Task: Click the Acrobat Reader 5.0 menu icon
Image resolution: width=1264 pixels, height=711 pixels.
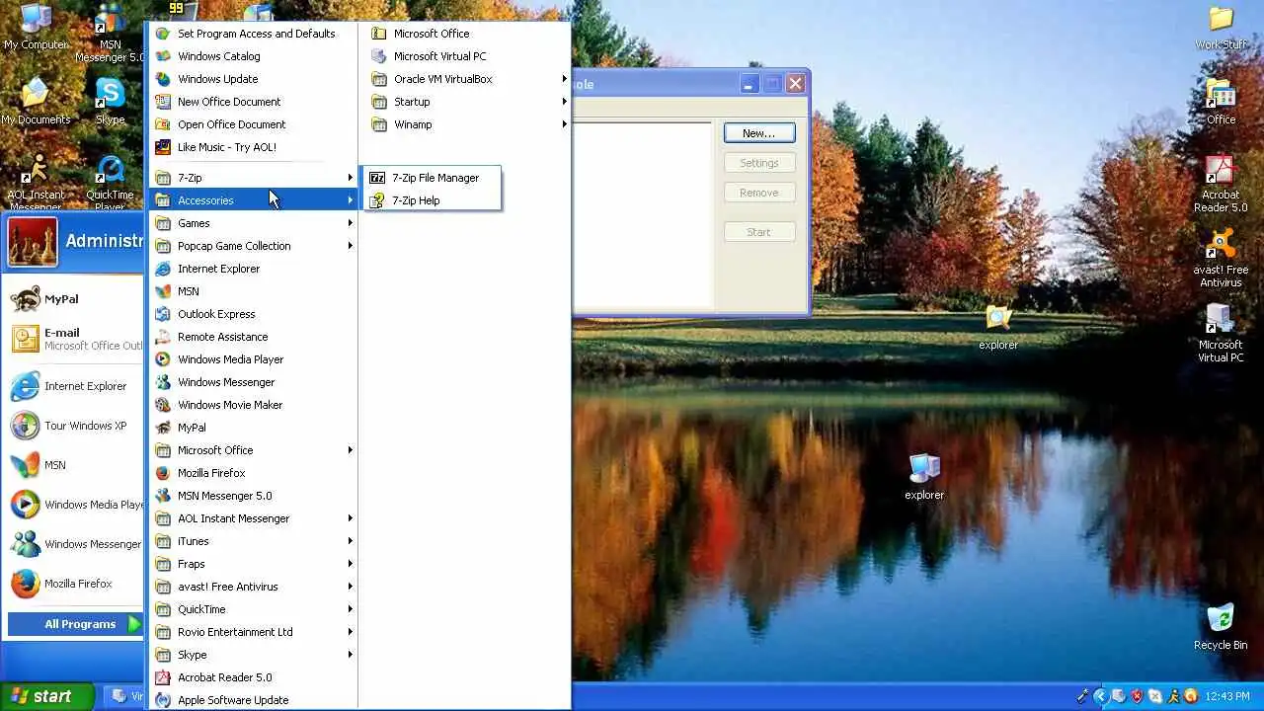Action: click(x=163, y=677)
